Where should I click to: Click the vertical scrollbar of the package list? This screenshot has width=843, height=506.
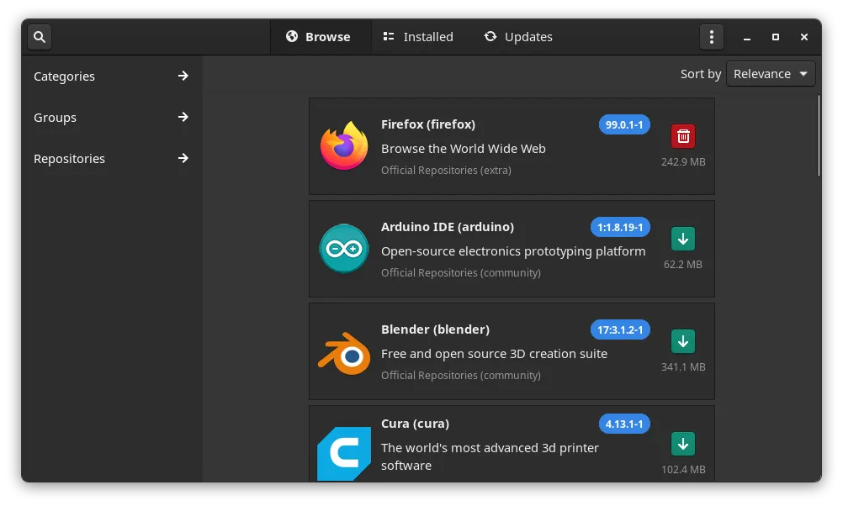point(819,136)
